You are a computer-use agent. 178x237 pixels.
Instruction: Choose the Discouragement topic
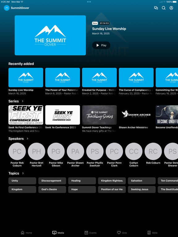(x=52, y=181)
